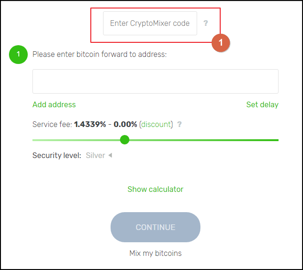Screen dimensions: 303x270
Task: Click the red numbered annotation badge
Action: tap(221, 42)
